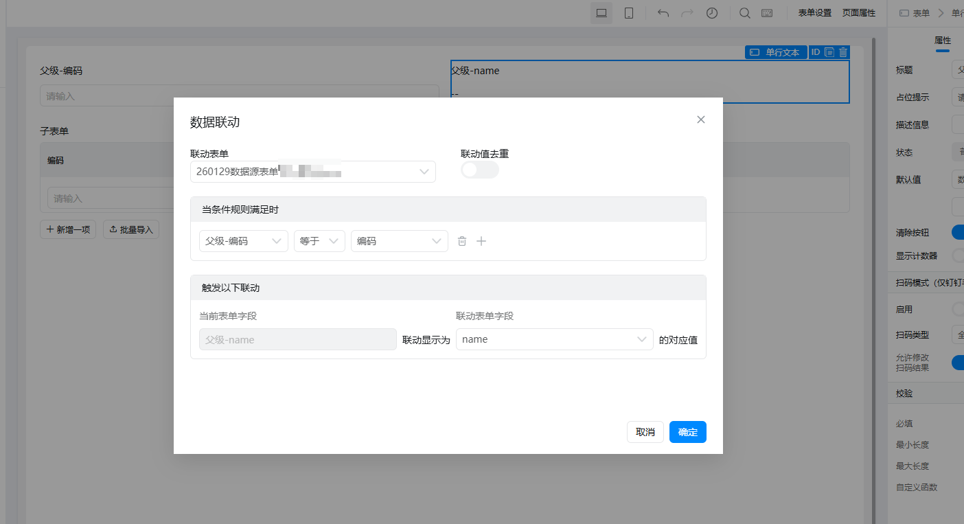Toggle the 联动值去重 switch

pyautogui.click(x=480, y=170)
